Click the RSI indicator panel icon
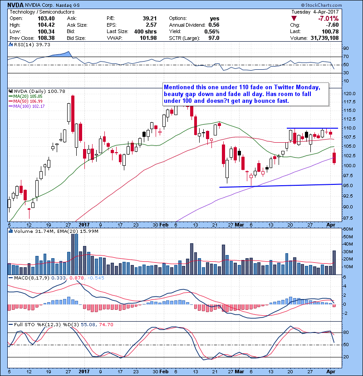The height and width of the screenshot is (376, 363). point(10,44)
